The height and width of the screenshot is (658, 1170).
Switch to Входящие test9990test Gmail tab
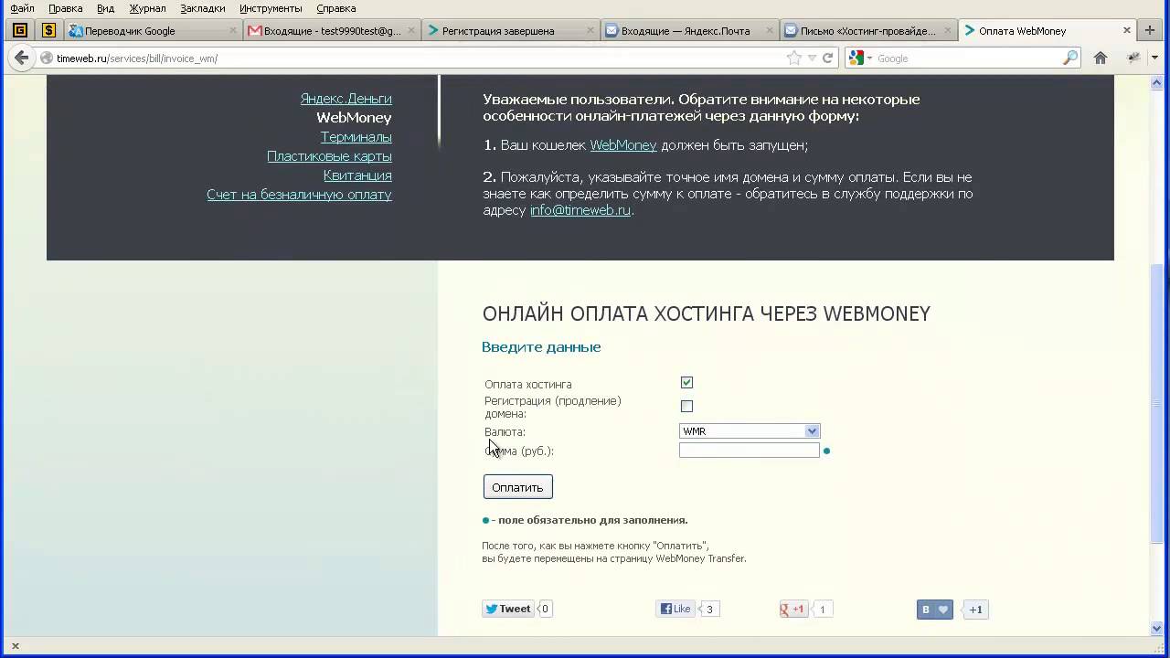(333, 30)
